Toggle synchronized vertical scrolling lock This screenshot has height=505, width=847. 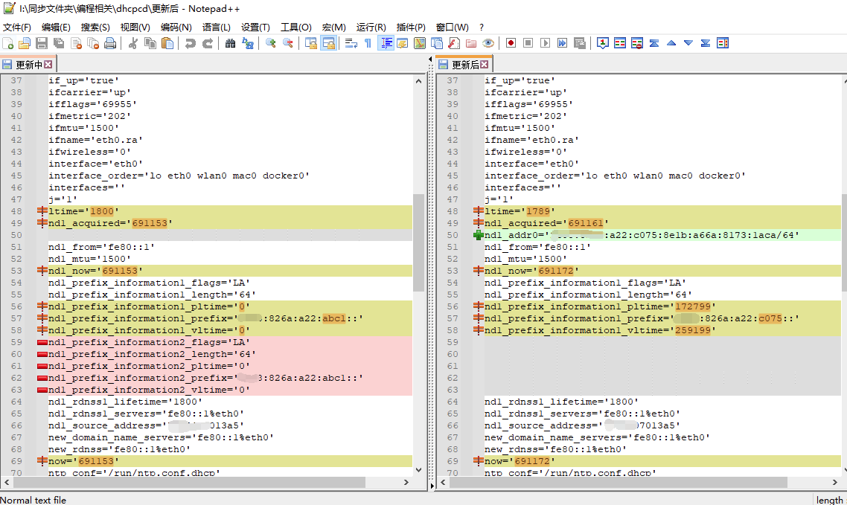(x=311, y=43)
